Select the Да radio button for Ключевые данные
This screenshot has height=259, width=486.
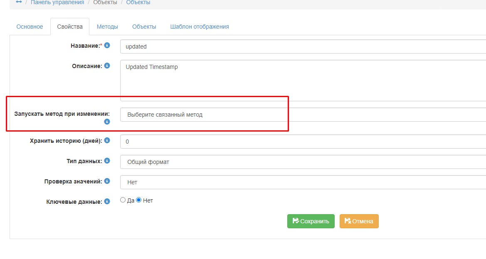[x=123, y=200]
